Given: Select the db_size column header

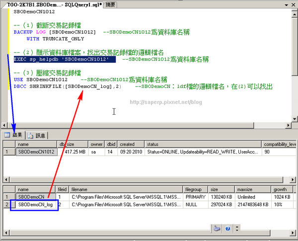Looking at the screenshot, I should [73, 145].
